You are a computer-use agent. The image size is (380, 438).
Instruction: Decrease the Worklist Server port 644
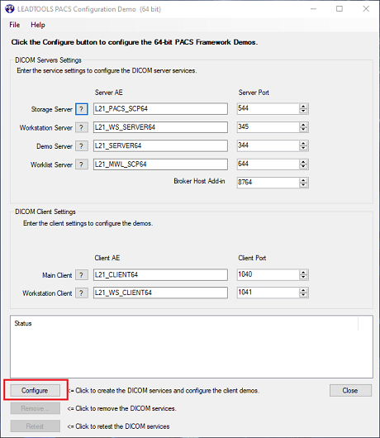[303, 166]
